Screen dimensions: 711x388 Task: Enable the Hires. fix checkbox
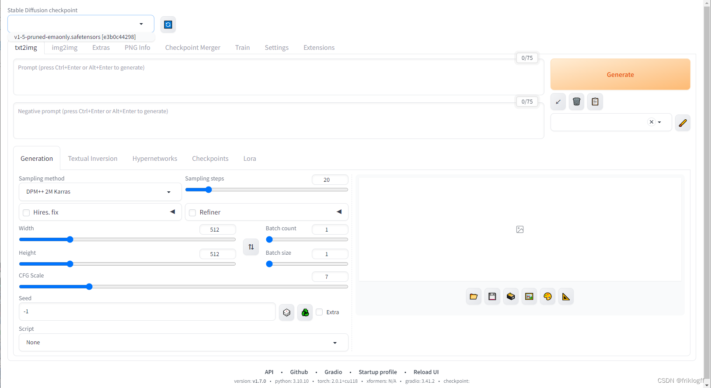click(26, 213)
